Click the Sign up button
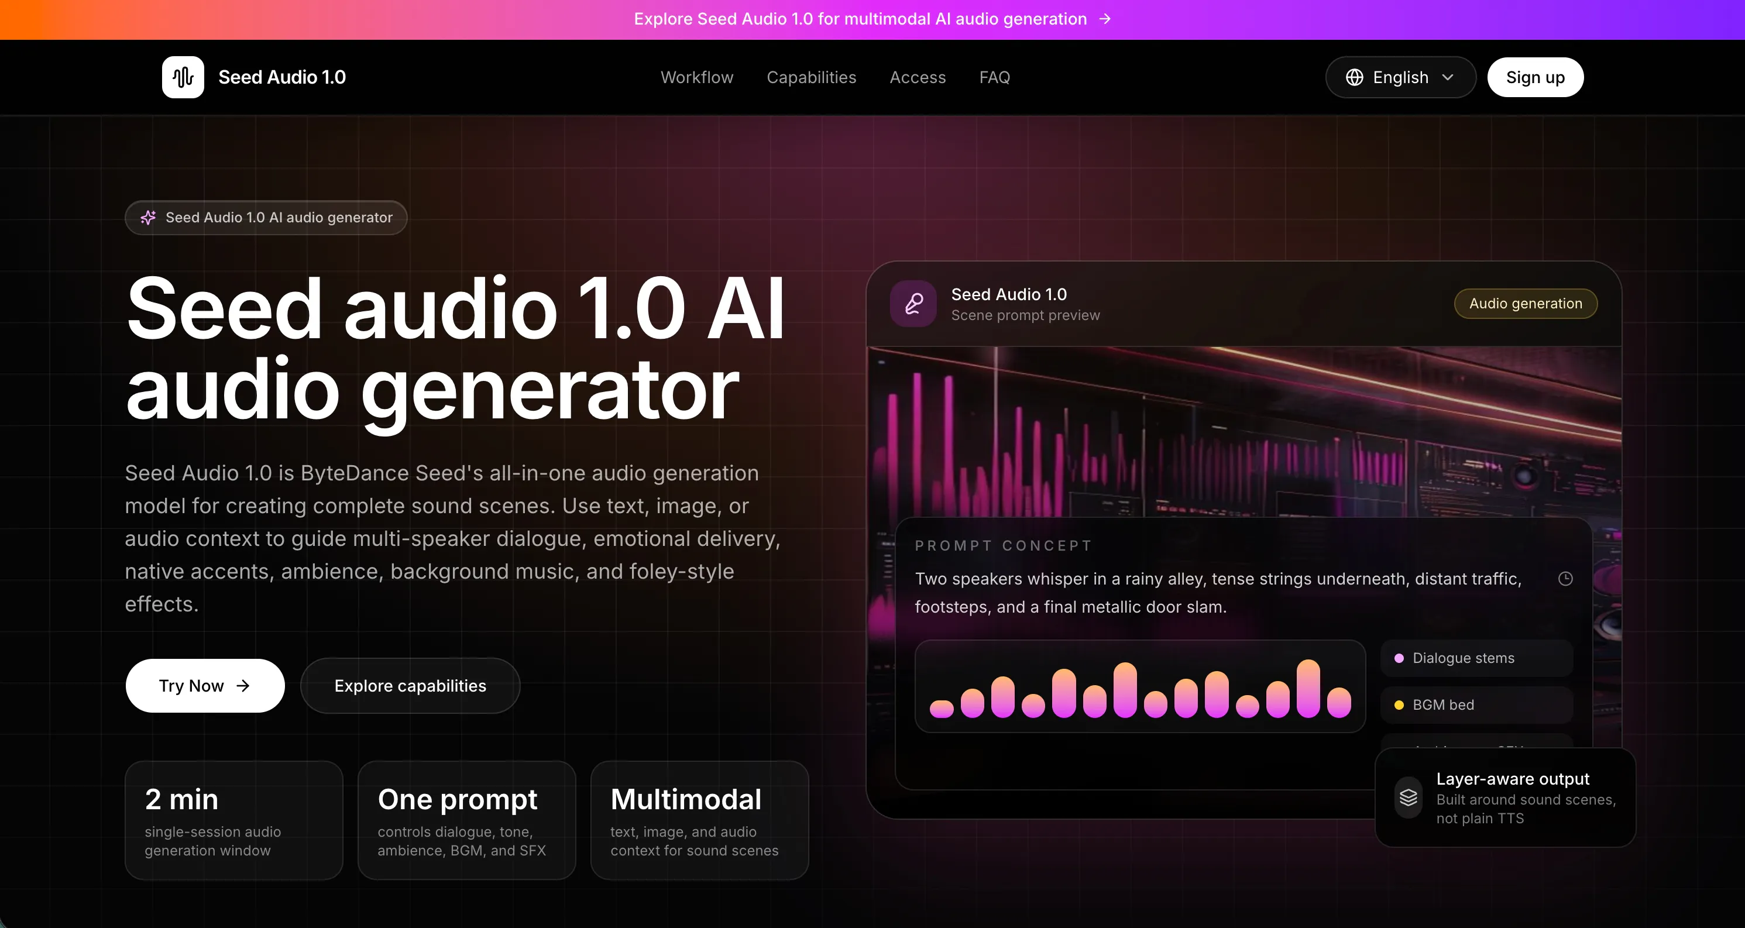This screenshot has width=1745, height=928. coord(1535,77)
